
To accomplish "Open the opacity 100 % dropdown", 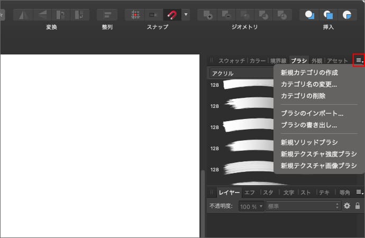I will pyautogui.click(x=251, y=206).
